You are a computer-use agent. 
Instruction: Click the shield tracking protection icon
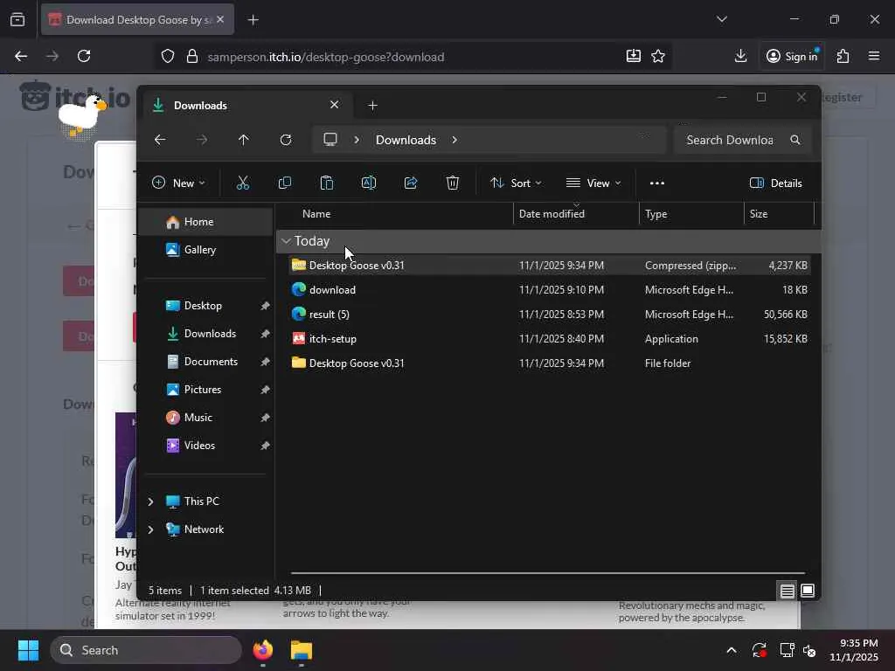(x=167, y=57)
